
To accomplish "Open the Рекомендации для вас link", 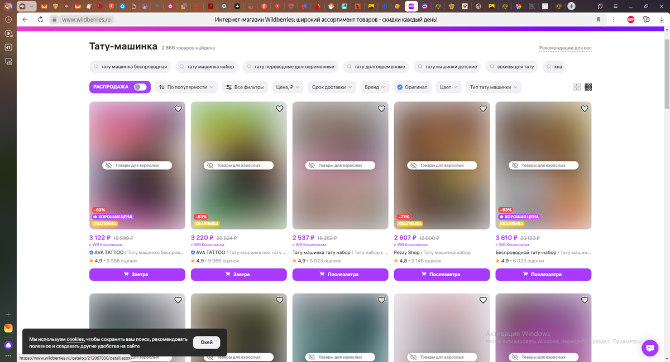I will (565, 48).
